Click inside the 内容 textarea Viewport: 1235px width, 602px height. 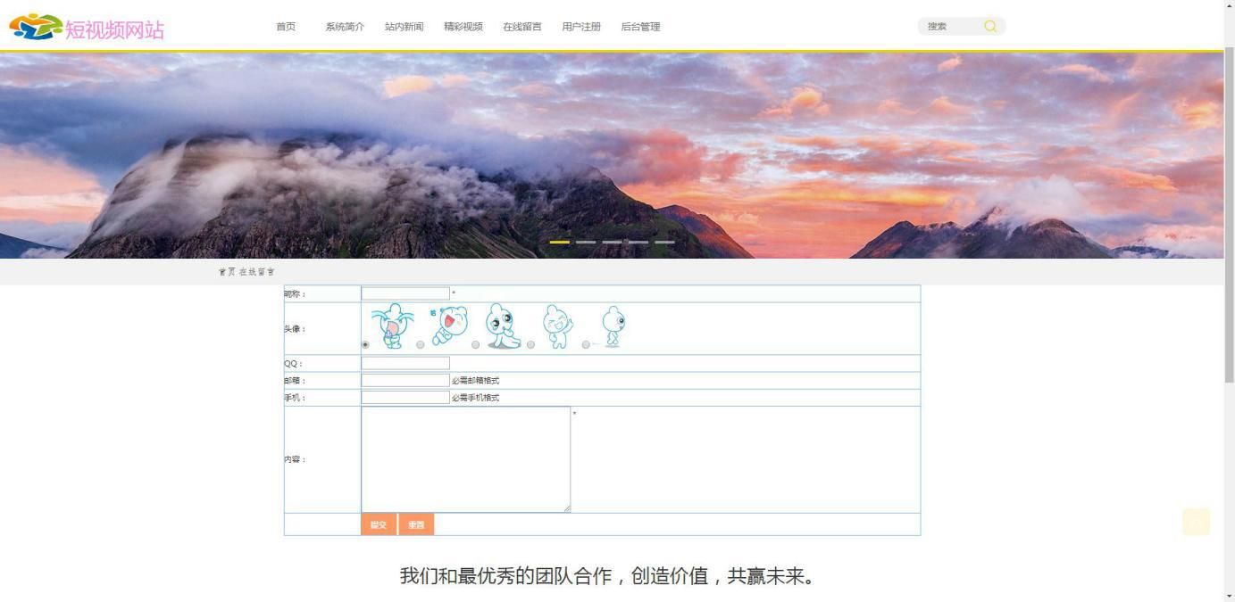point(466,459)
